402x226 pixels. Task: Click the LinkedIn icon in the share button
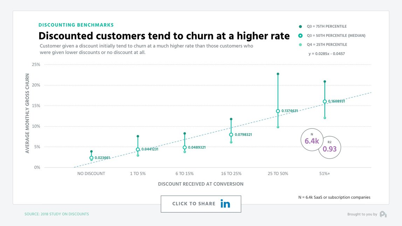click(x=226, y=204)
